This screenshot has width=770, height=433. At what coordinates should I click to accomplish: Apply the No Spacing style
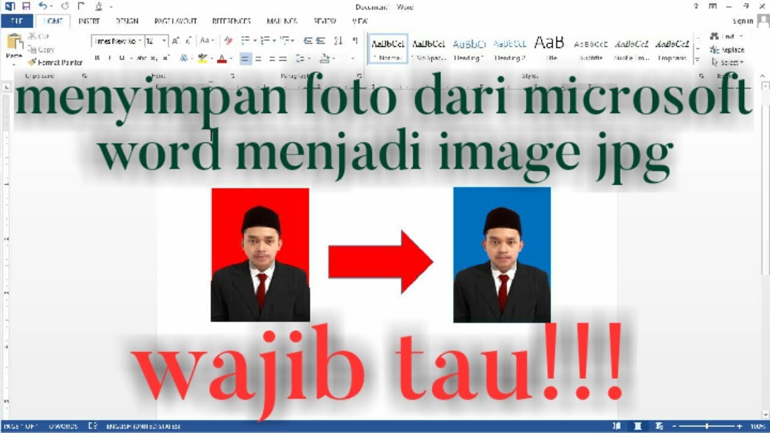(x=428, y=49)
